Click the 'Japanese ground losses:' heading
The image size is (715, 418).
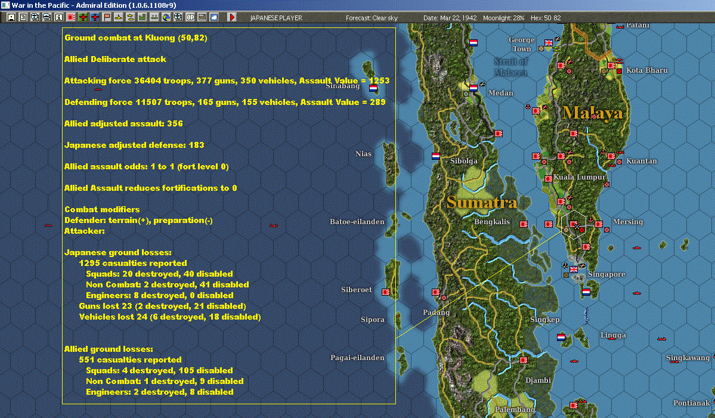pos(117,252)
